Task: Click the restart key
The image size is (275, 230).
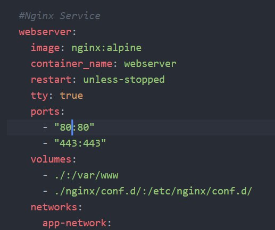Action: coord(51,80)
